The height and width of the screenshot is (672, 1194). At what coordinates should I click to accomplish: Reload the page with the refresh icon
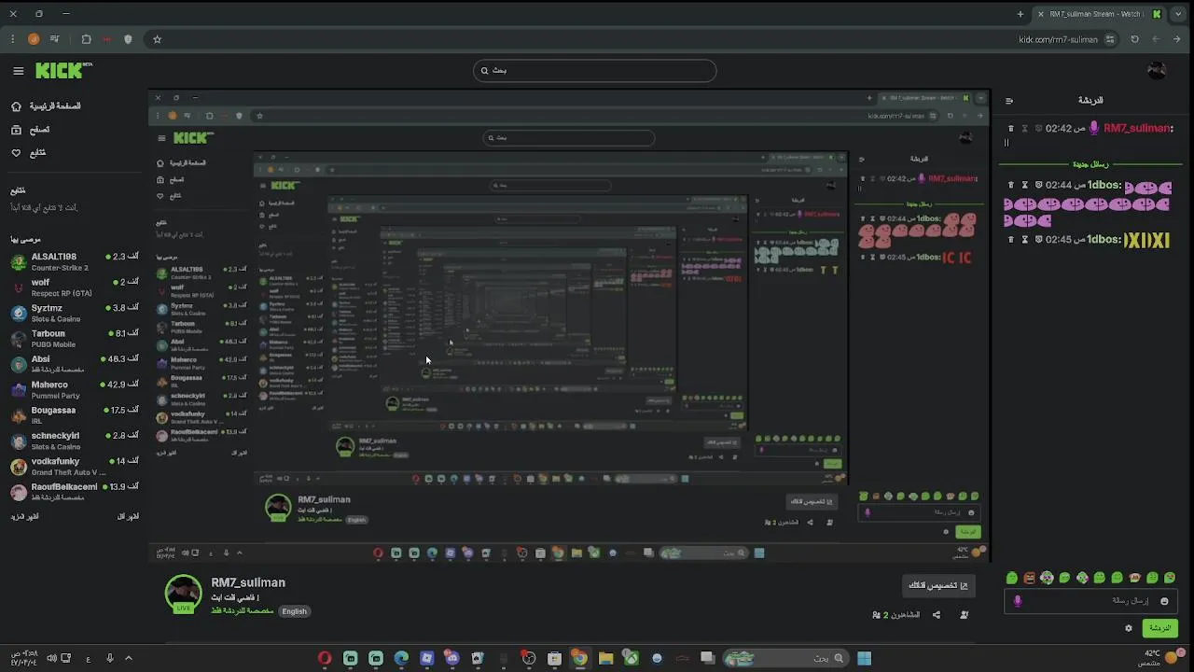[x=1134, y=39]
